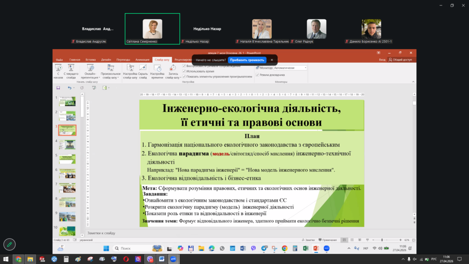Toggle Показать элементы управления проигрывателем checkbox
Image resolution: width=469 pixels, height=264 pixels.
point(184,77)
